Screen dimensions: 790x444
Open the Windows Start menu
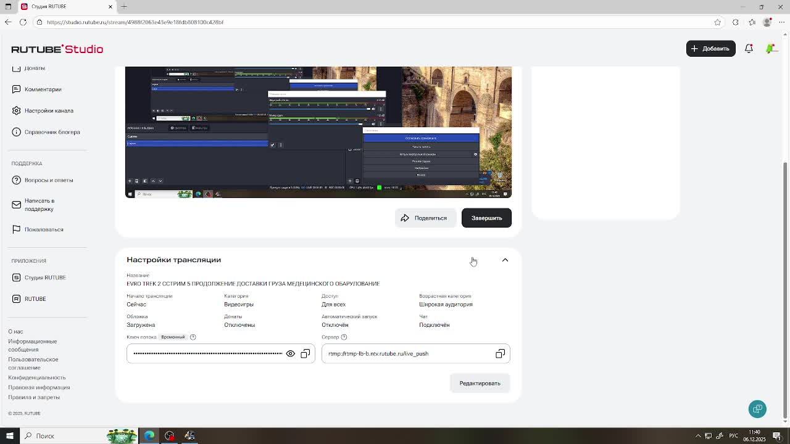[10, 436]
